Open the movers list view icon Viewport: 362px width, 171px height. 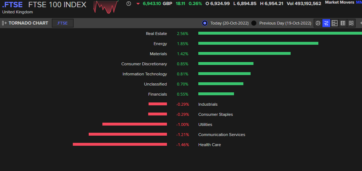(x=351, y=23)
